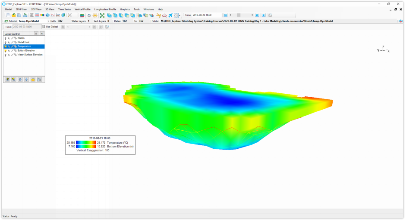The image size is (406, 221).
Task: Toggle the Use Global checkbox
Action: pos(43,27)
